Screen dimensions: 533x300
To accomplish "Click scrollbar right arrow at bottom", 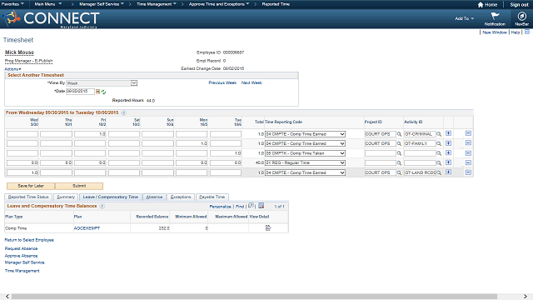I will pyautogui.click(x=526, y=297).
